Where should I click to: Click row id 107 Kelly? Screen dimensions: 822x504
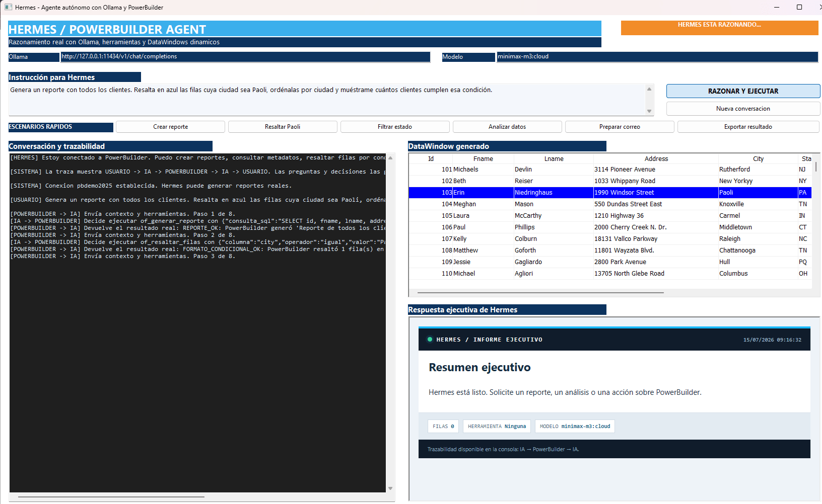pyautogui.click(x=447, y=239)
